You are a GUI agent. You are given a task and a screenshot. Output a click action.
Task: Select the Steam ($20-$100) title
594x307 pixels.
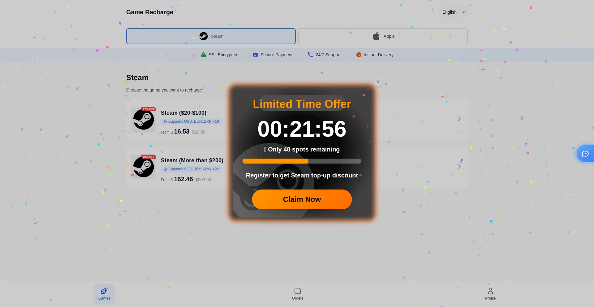[183, 113]
